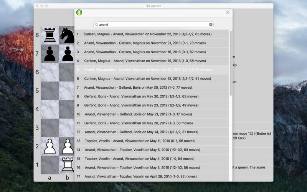Select game 1 Carlsen - Anand November 22, 2013

(152, 34)
